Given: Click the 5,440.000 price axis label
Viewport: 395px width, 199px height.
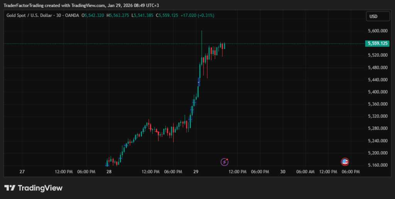Looking at the screenshot, I should pos(378,79).
